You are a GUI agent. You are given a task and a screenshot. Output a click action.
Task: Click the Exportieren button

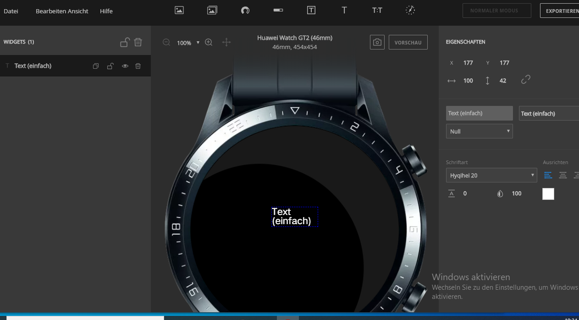click(x=560, y=11)
